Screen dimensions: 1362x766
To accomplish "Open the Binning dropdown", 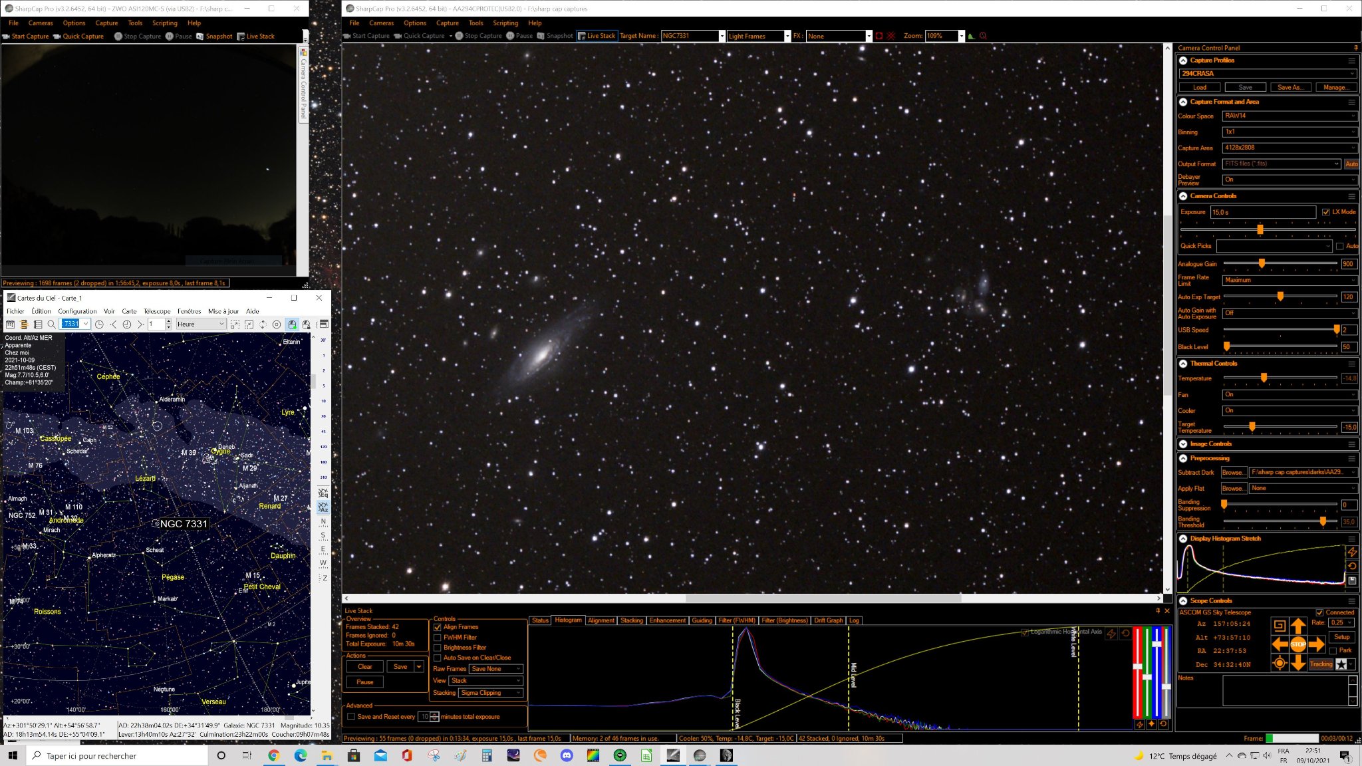I will (x=1290, y=132).
